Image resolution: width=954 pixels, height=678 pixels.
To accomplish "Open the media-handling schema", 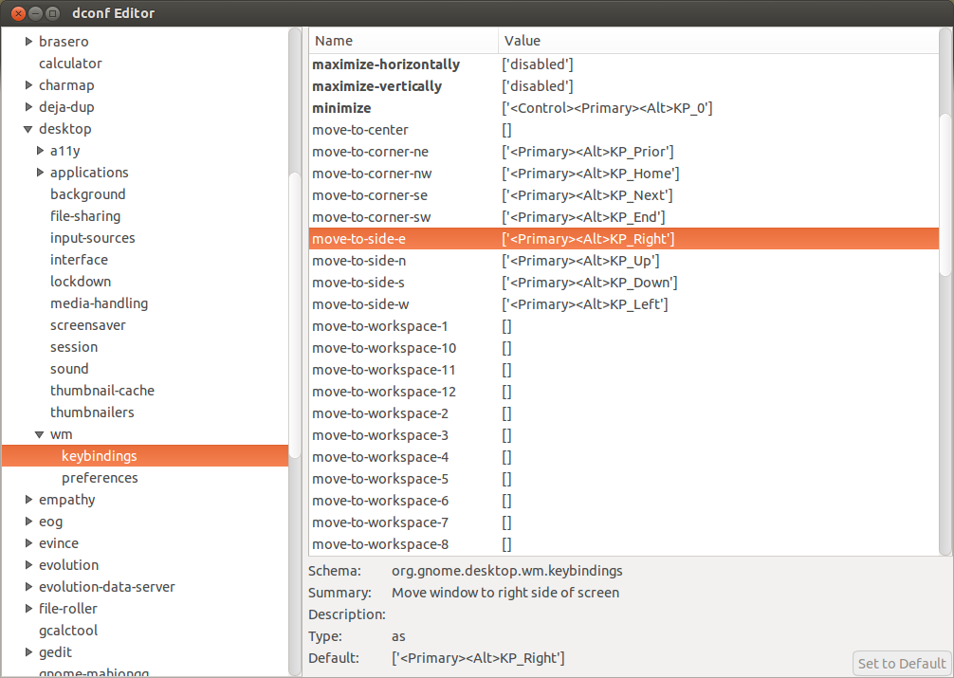I will pos(99,303).
